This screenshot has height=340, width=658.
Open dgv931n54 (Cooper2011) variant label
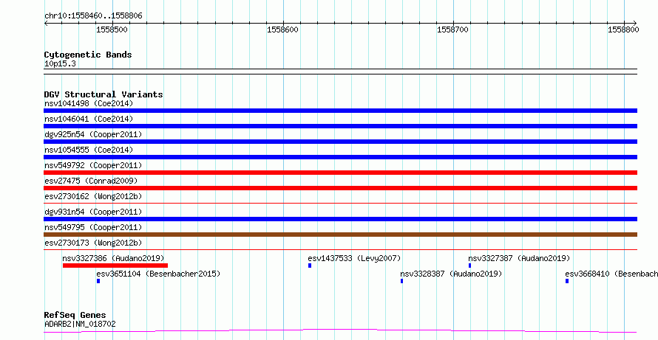(93, 212)
